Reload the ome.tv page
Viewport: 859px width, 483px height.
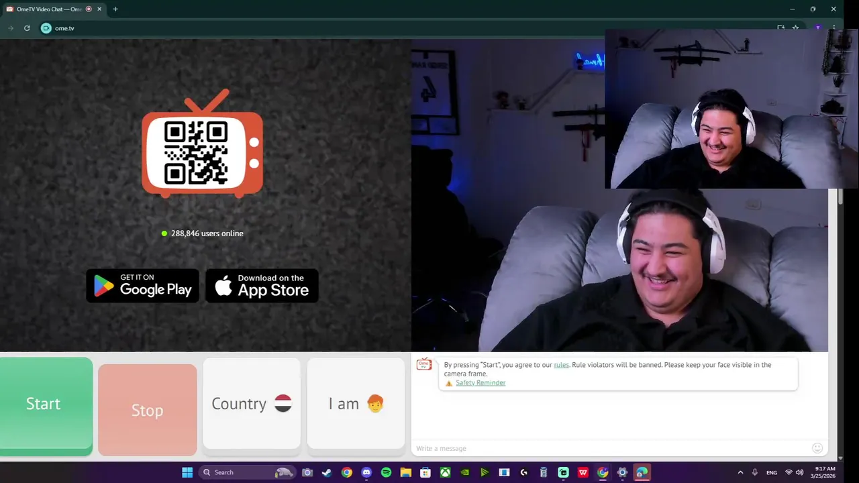(27, 28)
